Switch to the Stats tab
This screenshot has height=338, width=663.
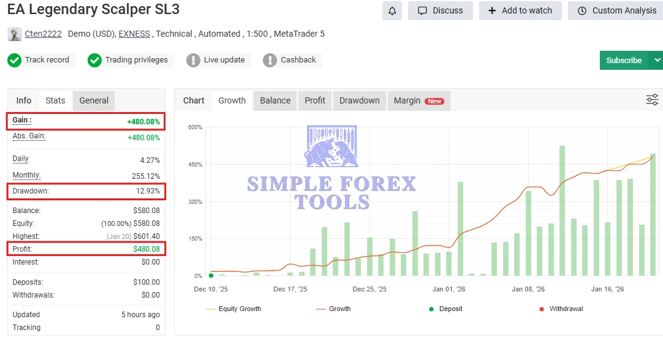coord(55,100)
